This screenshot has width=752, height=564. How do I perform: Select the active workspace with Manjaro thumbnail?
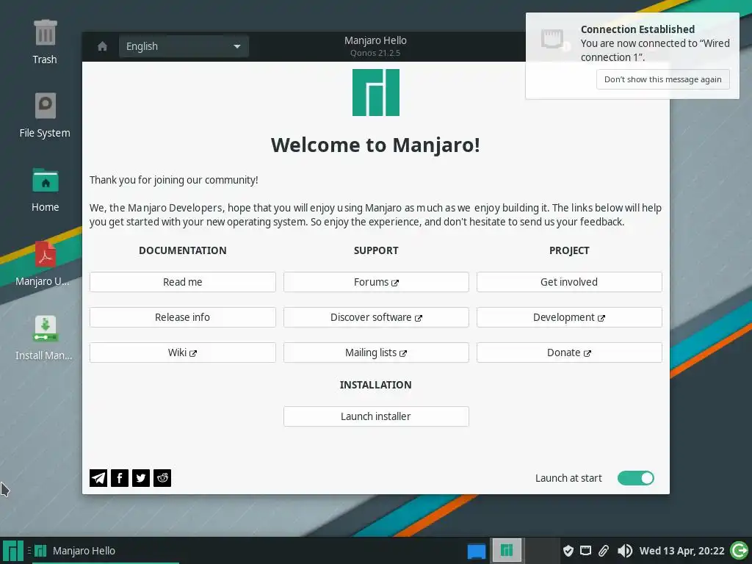(507, 550)
